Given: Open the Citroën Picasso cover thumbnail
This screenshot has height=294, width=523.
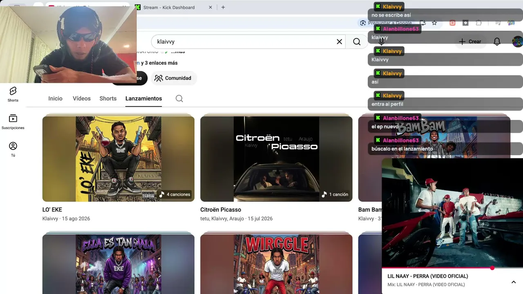Looking at the screenshot, I should tap(276, 159).
